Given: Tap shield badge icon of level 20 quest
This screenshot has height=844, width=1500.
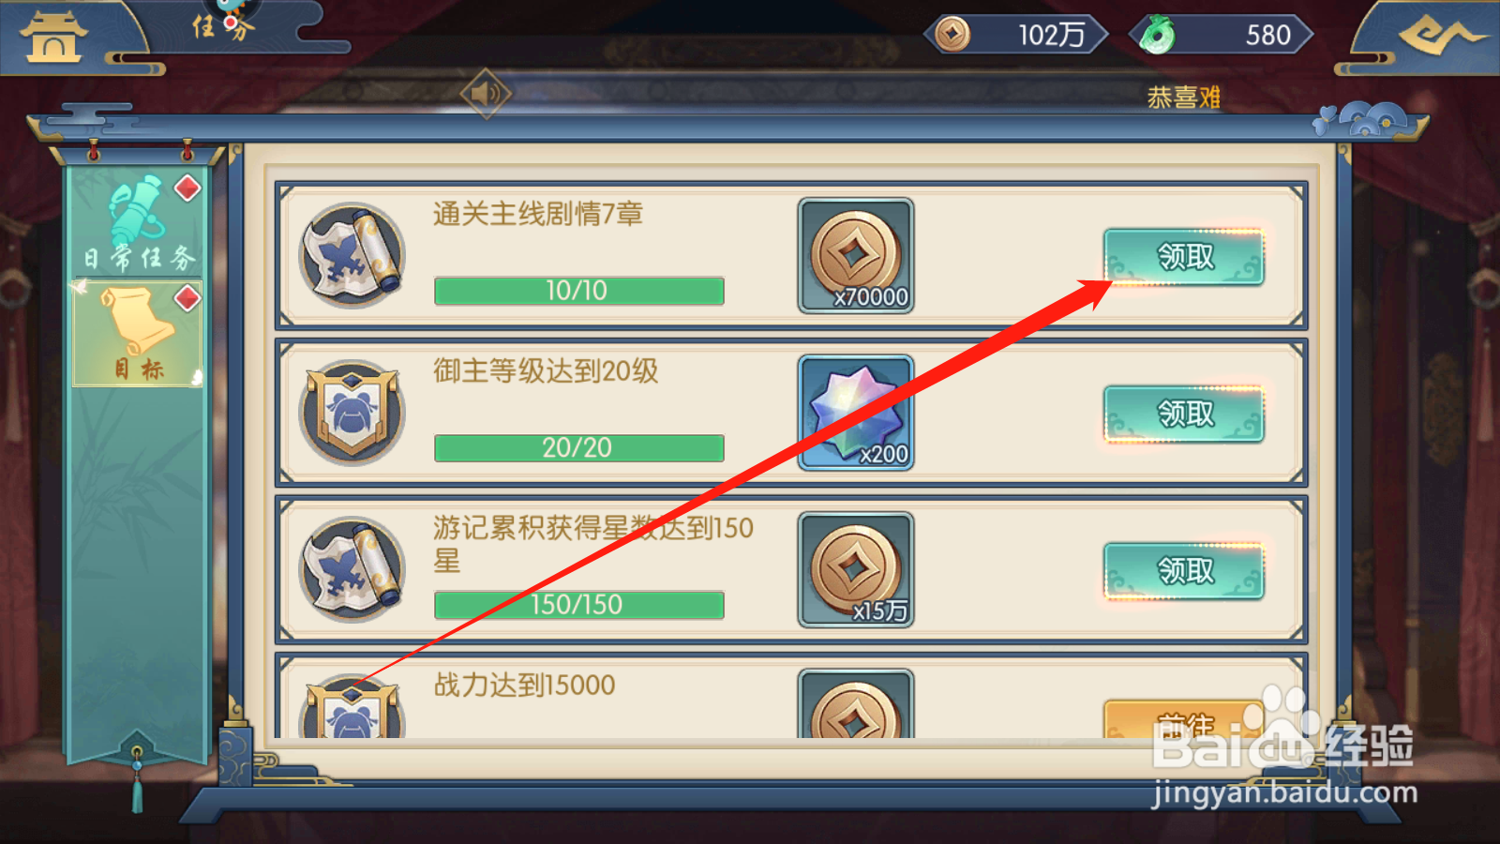Looking at the screenshot, I should click(x=352, y=413).
